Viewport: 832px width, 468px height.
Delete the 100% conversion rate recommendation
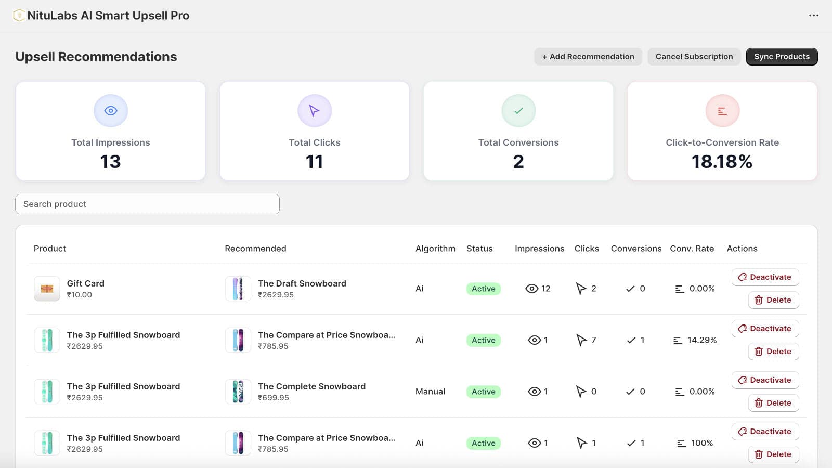pyautogui.click(x=773, y=454)
